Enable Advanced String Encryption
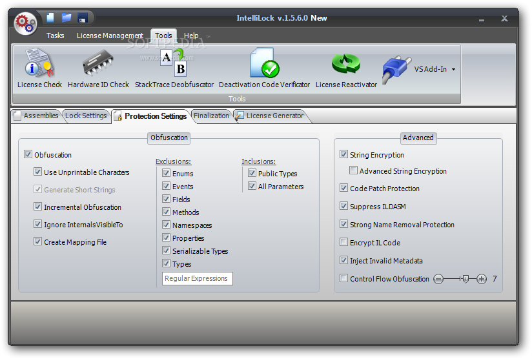The width and height of the screenshot is (532, 359). (x=354, y=170)
